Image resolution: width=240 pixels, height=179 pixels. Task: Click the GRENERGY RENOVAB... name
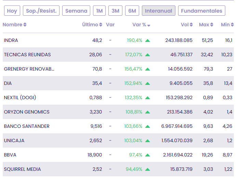(x=29, y=69)
